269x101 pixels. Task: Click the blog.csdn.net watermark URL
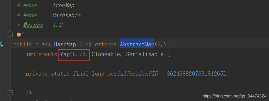tap(235, 96)
